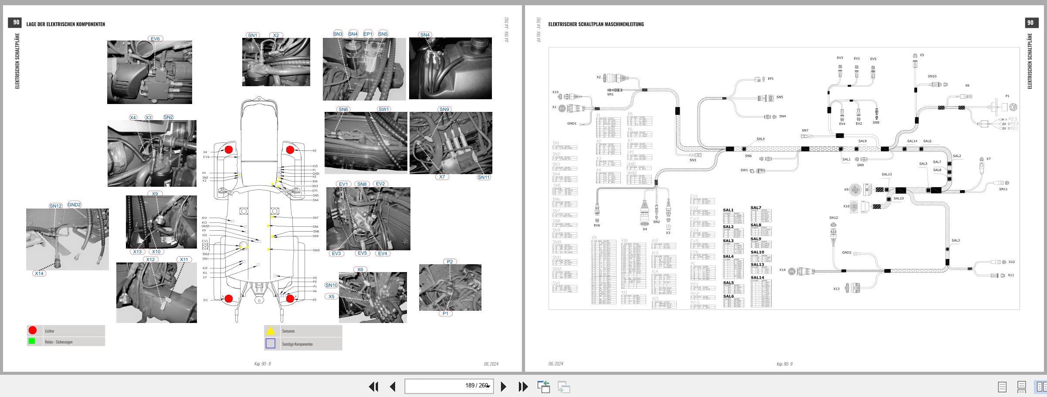Click the P2 callout bubble above the photo

(x=450, y=262)
